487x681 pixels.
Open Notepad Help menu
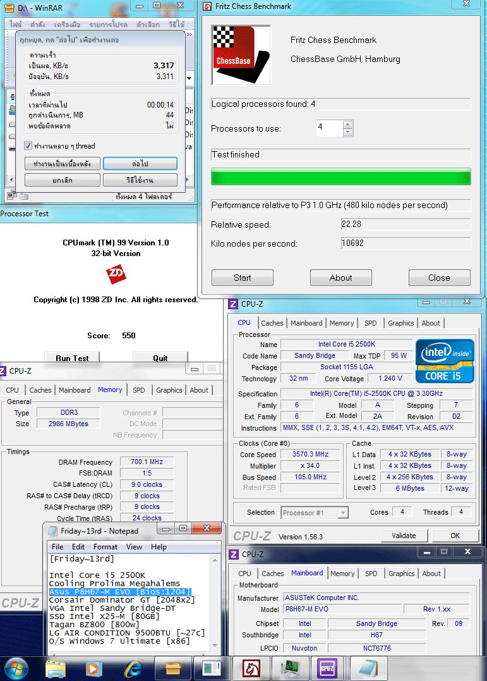pyautogui.click(x=159, y=547)
